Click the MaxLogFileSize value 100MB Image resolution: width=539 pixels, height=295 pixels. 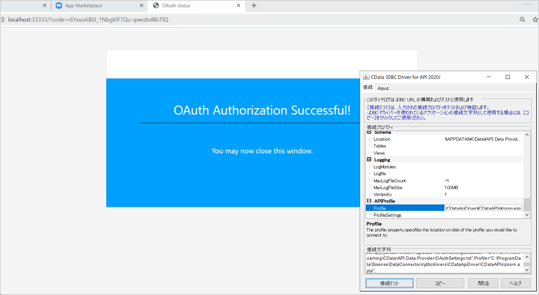point(451,187)
